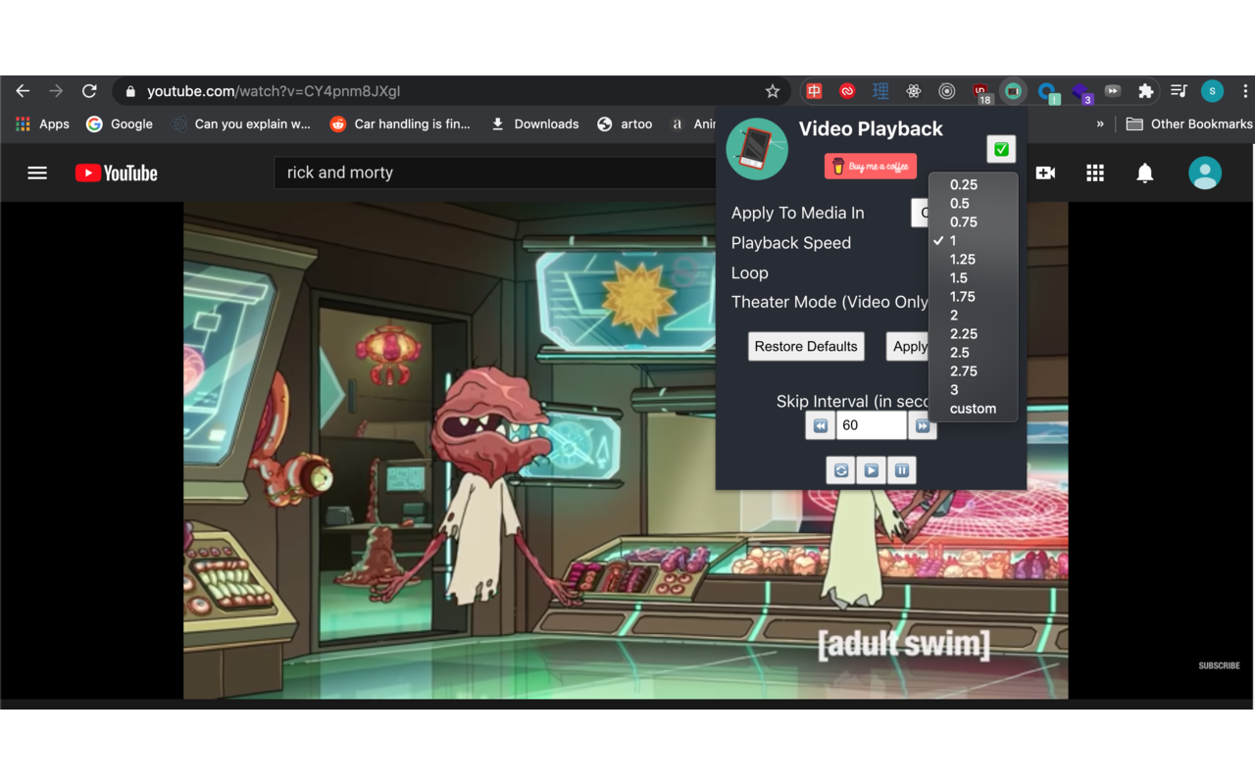
Task: Click the SUBSCRIBE watermark on video
Action: point(1219,665)
